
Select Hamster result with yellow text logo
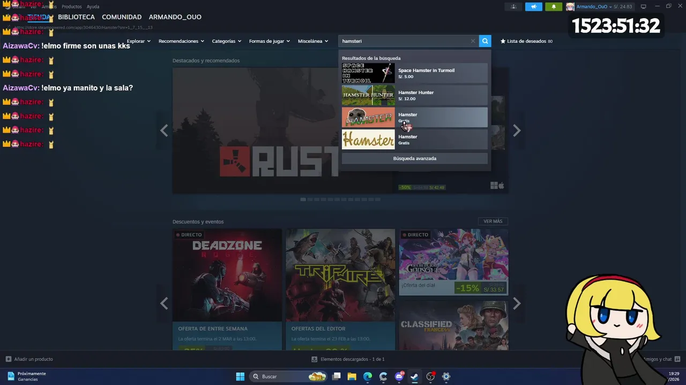pos(415,140)
